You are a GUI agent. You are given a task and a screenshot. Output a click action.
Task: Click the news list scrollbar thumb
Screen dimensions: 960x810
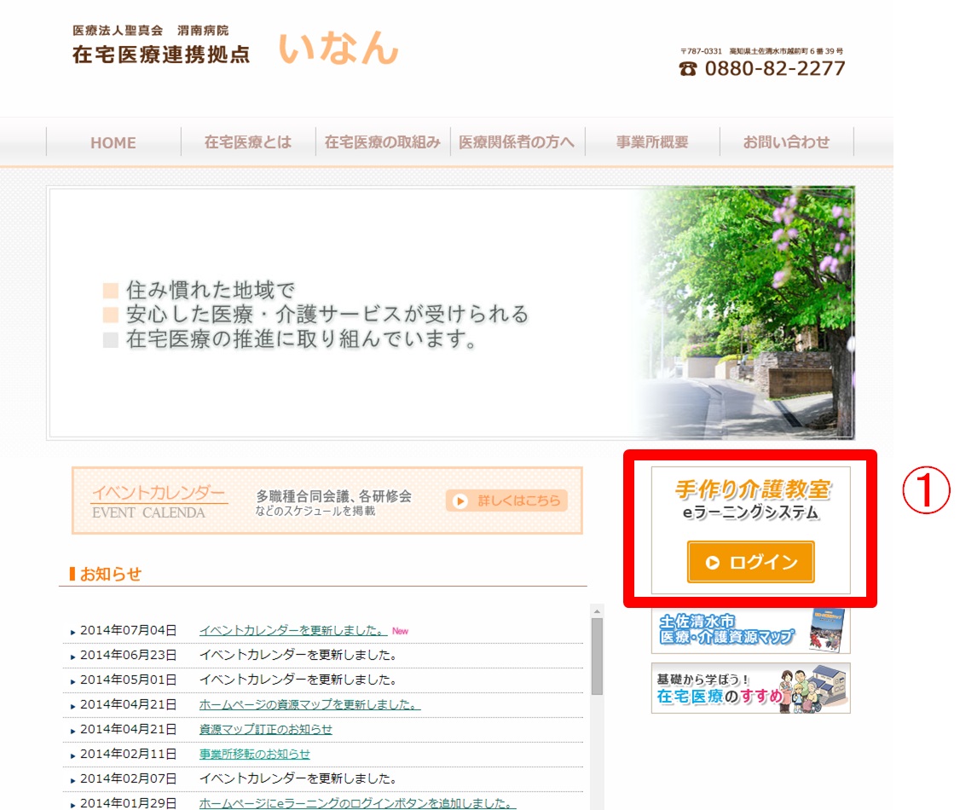(x=597, y=655)
